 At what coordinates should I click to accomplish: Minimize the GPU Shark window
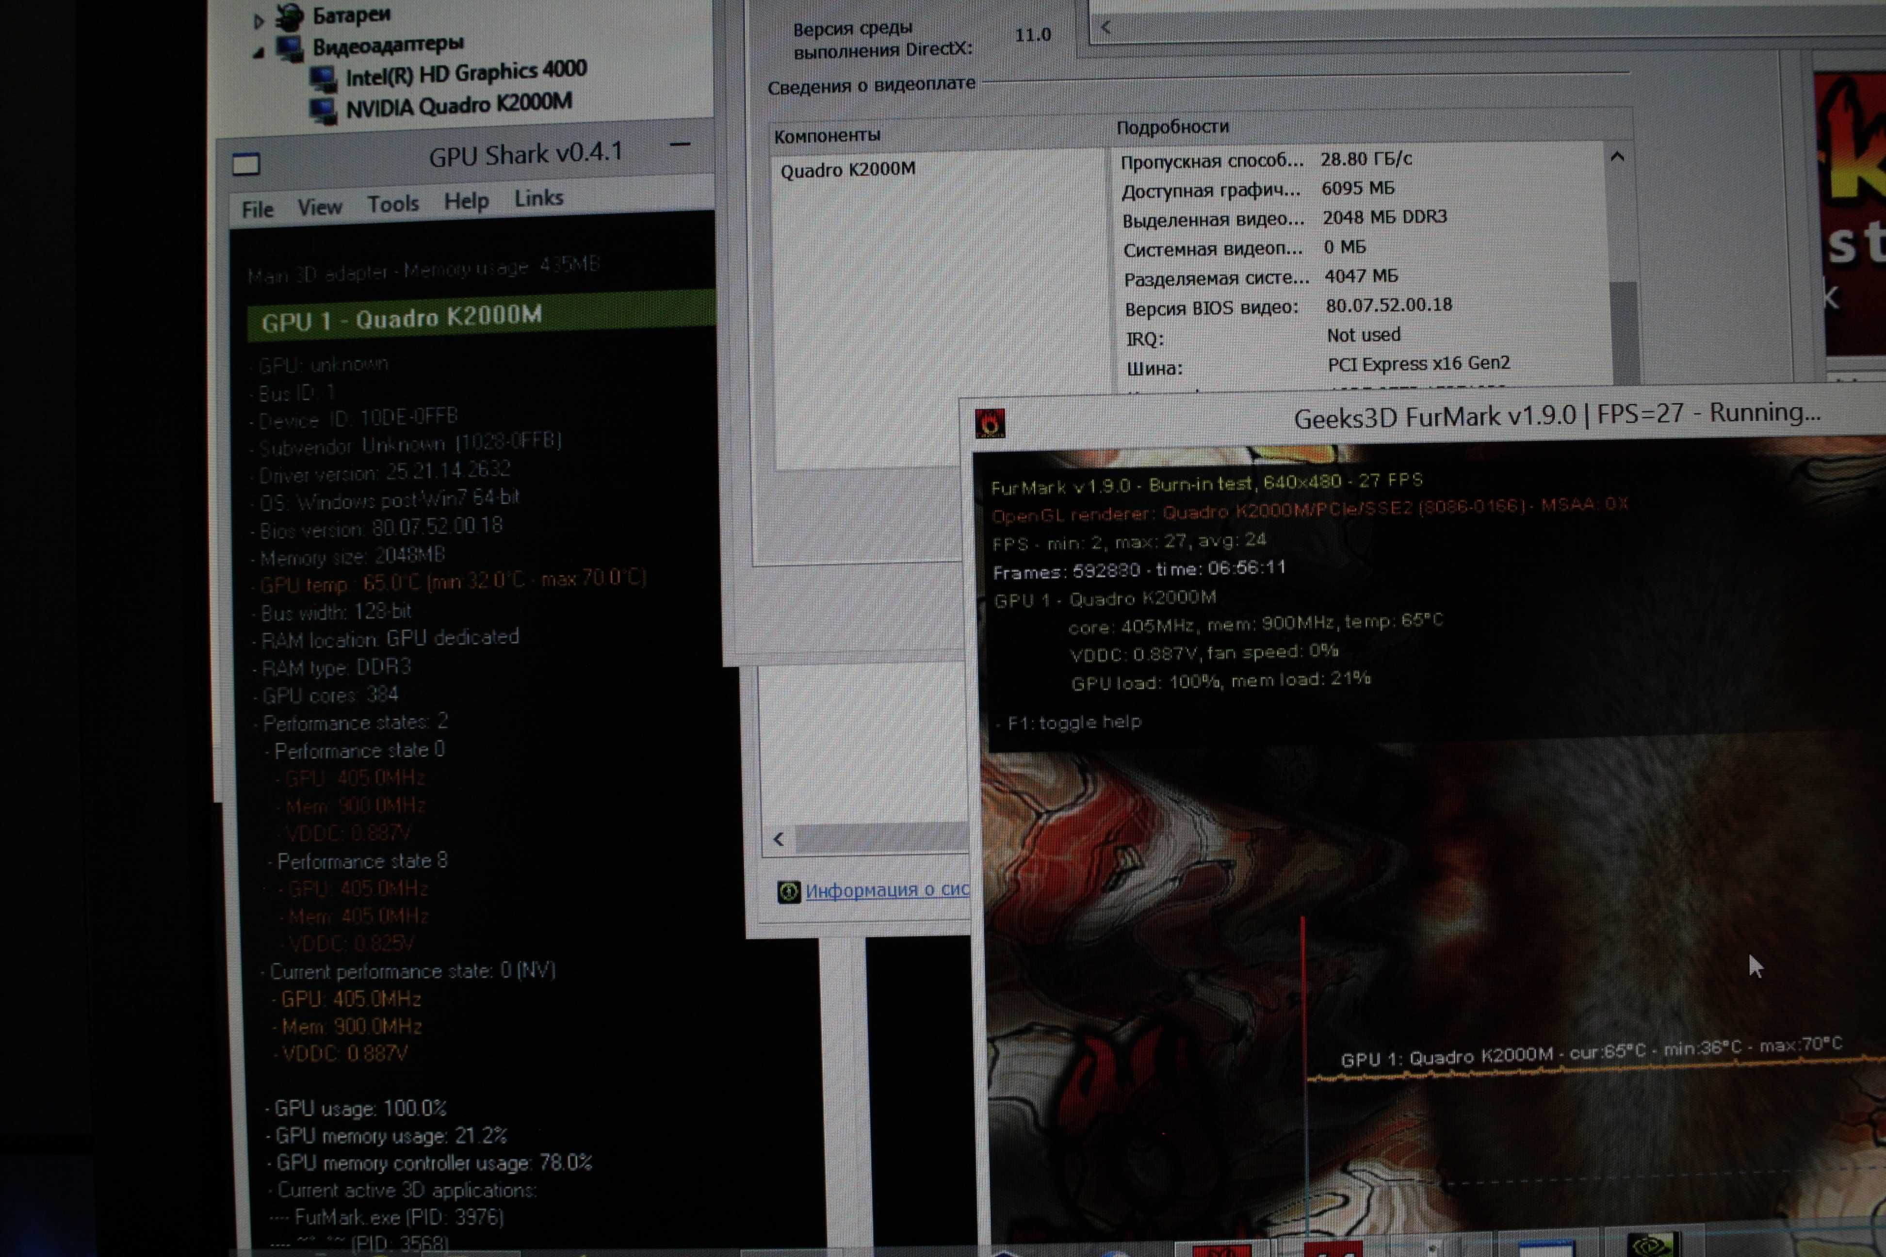(x=680, y=145)
